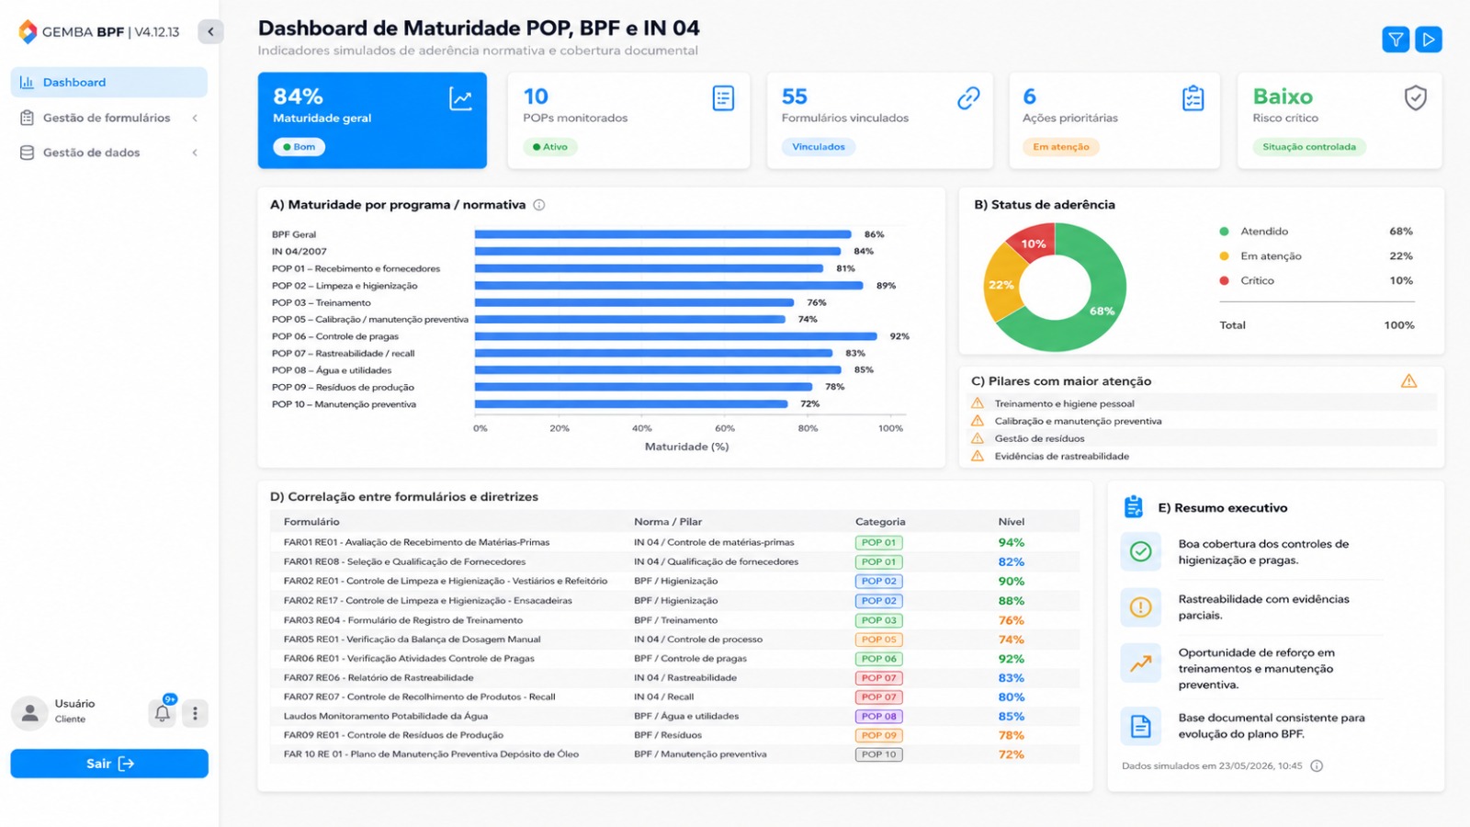The height and width of the screenshot is (827, 1470).
Task: Click the link icon on Formulários vinculados card
Action: (968, 98)
